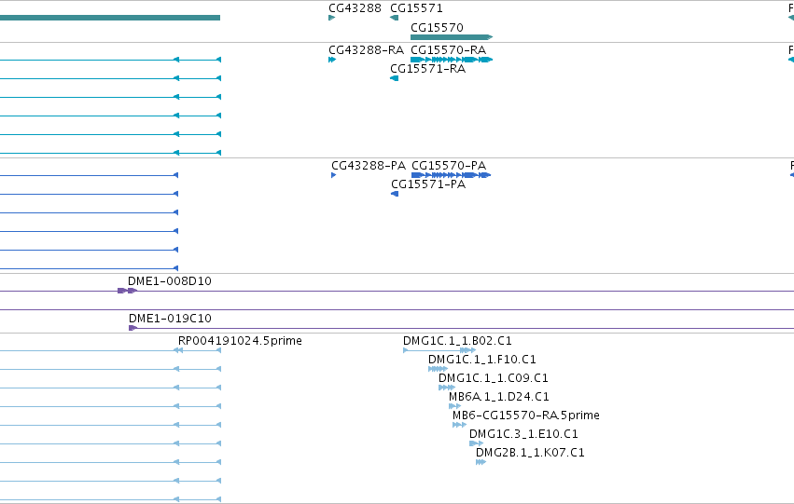Image resolution: width=794 pixels, height=504 pixels.
Task: Click the CG15570 gene label
Action: tap(437, 27)
